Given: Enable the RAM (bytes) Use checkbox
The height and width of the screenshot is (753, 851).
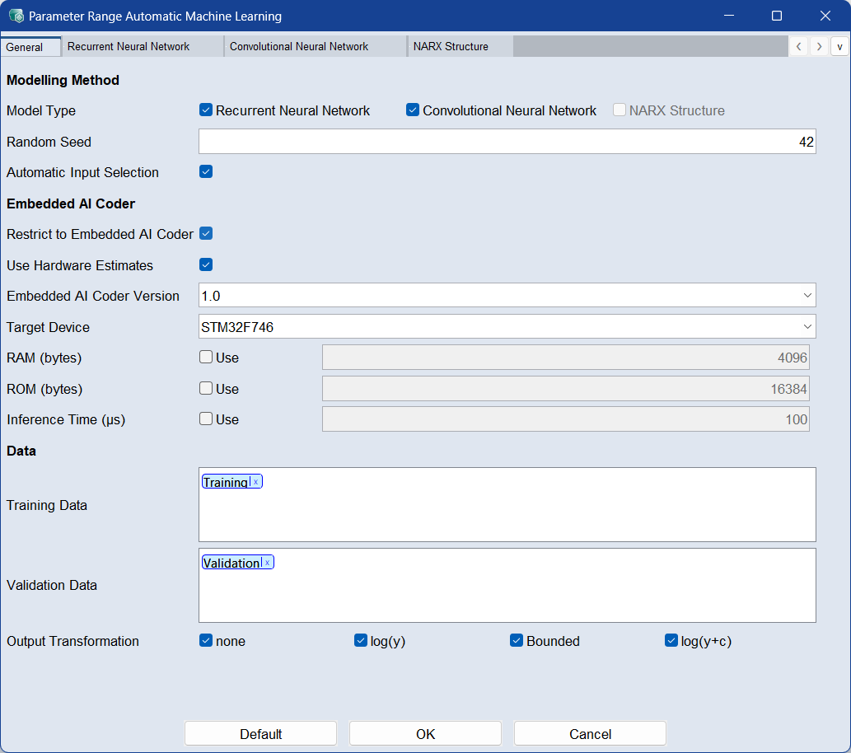Looking at the screenshot, I should click(x=206, y=358).
